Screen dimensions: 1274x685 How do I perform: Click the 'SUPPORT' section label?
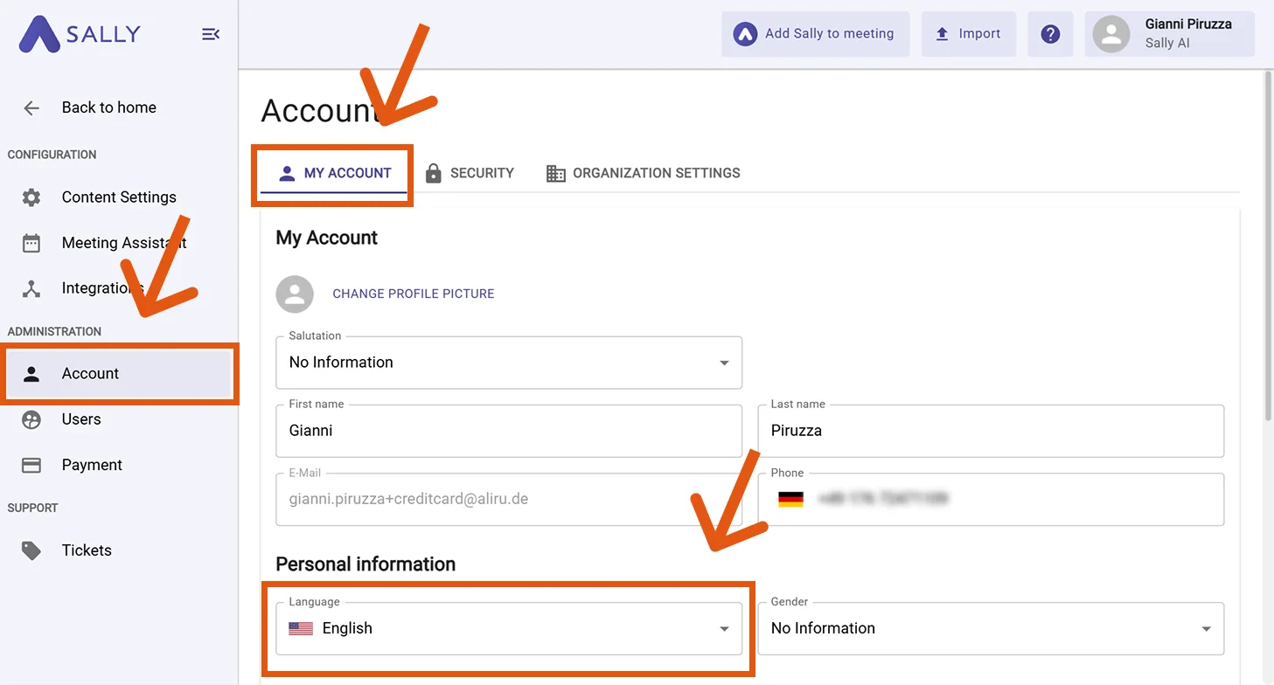(32, 509)
